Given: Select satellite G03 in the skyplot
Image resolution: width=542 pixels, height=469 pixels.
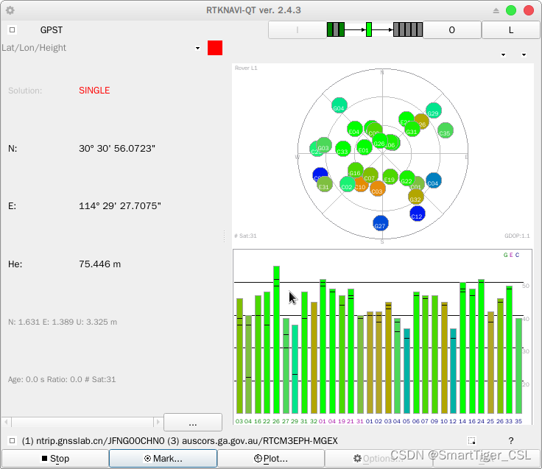Looking at the screenshot, I should 324,145.
